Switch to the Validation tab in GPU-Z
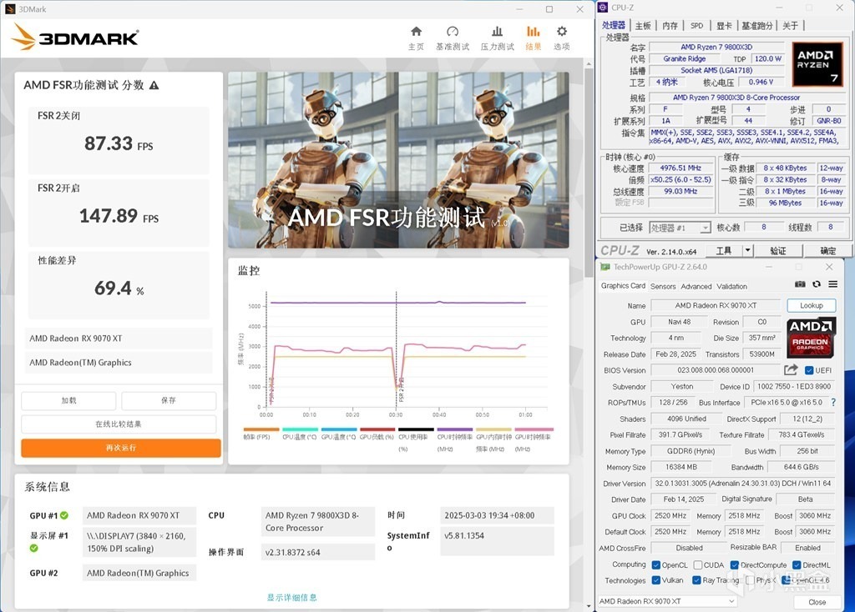 (x=731, y=286)
